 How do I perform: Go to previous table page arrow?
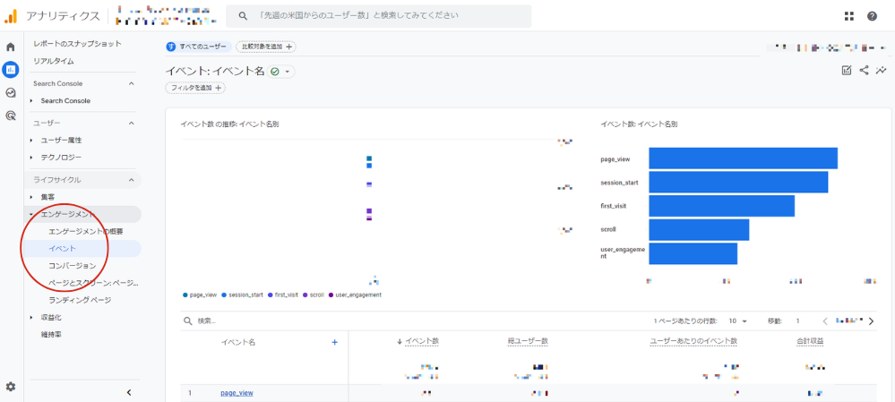[824, 321]
